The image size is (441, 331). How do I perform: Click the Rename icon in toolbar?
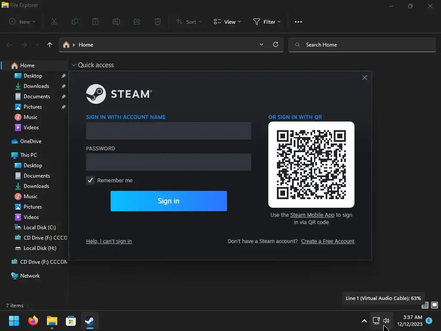(x=116, y=22)
